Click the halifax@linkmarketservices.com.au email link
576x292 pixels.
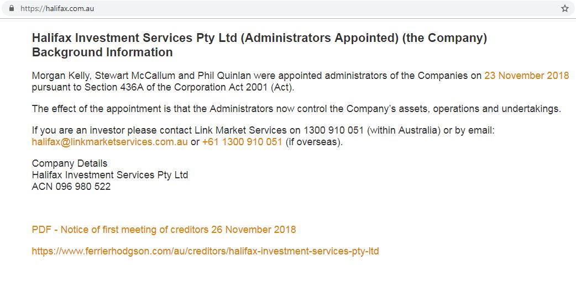click(x=109, y=142)
